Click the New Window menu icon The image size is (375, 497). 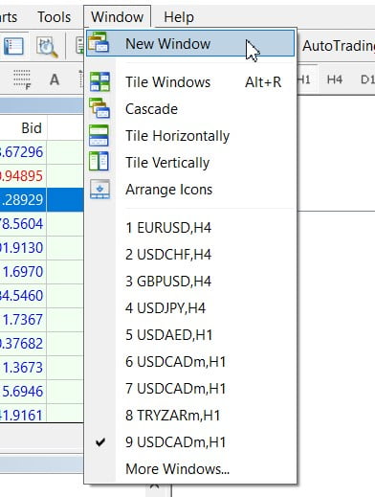point(99,43)
